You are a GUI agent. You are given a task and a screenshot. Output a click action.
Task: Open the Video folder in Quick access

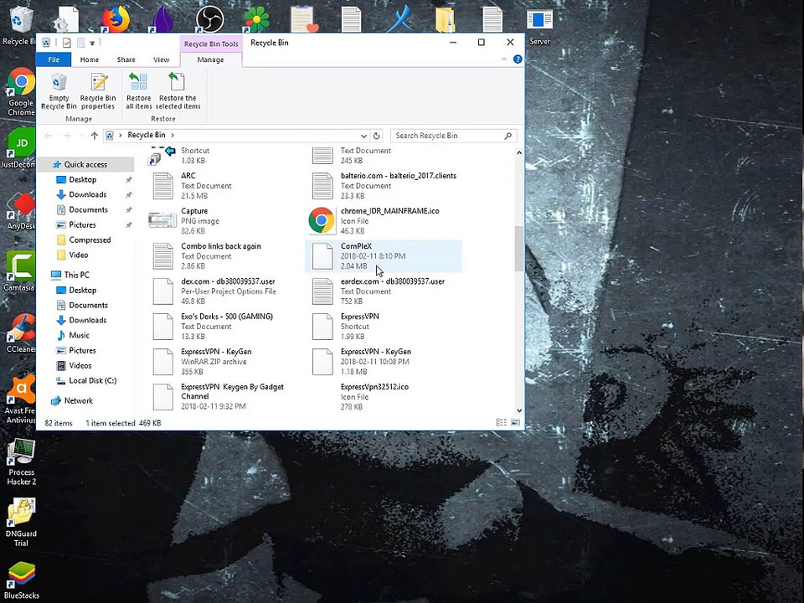[79, 255]
